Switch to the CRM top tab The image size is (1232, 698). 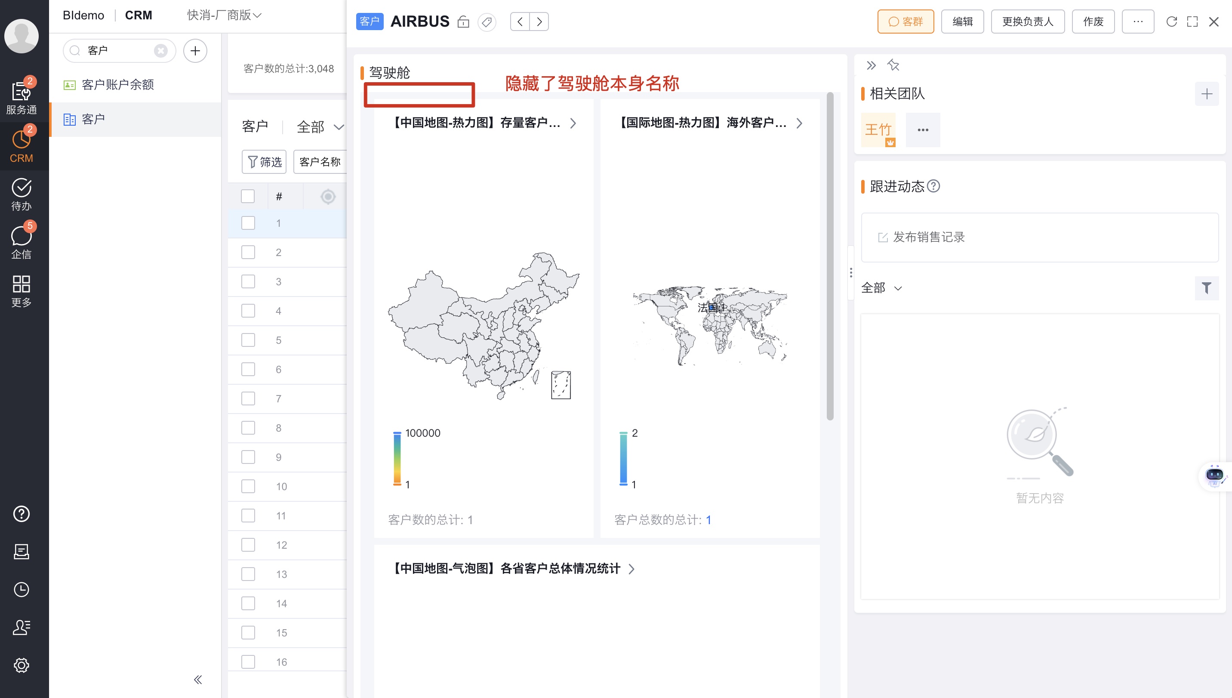coord(139,15)
